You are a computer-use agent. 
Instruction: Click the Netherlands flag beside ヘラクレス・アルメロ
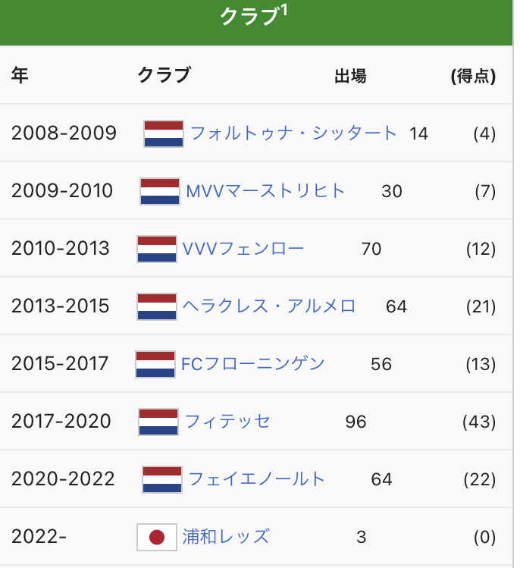[157, 306]
